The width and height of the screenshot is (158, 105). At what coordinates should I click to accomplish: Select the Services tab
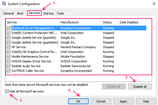click(x=34, y=13)
